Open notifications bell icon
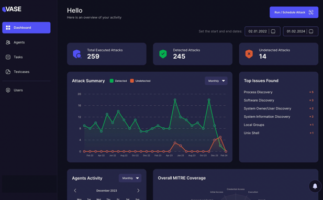This screenshot has height=200, width=323. (315, 186)
